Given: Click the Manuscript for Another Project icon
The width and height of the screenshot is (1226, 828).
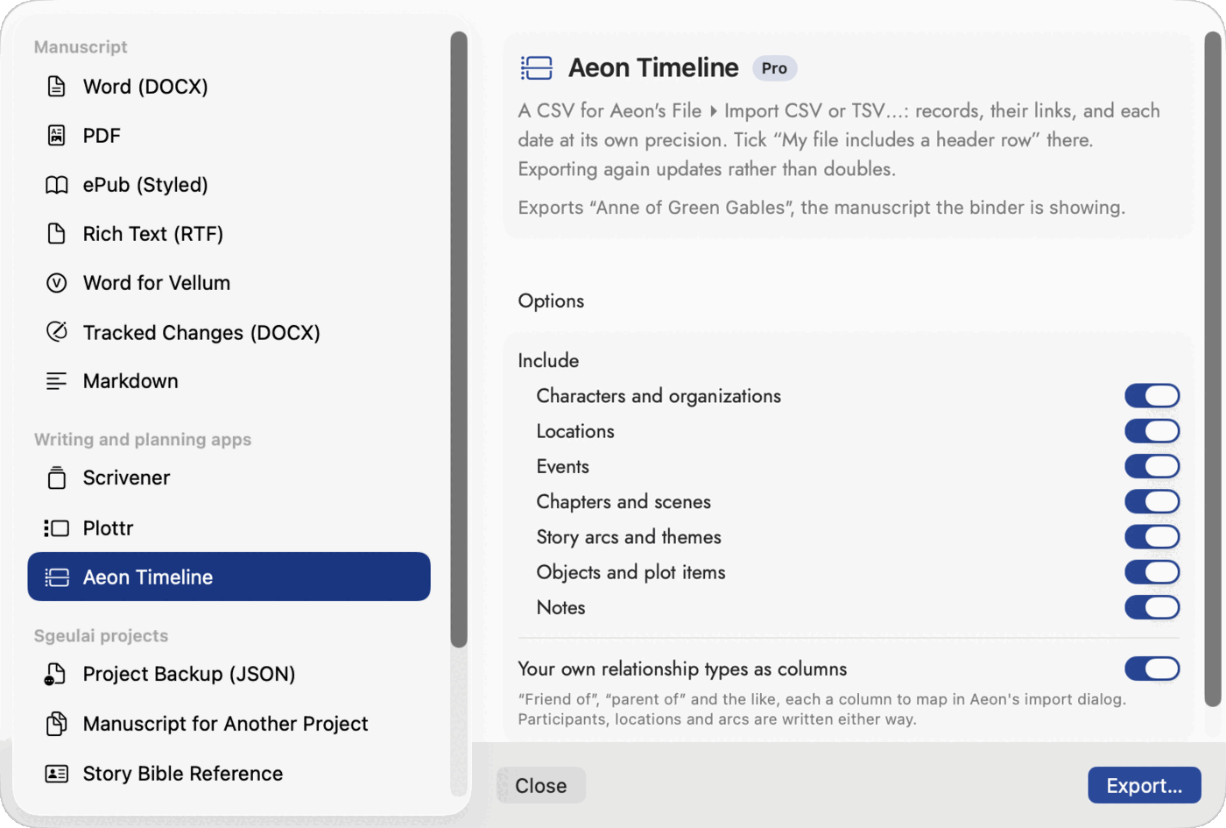Looking at the screenshot, I should [56, 724].
